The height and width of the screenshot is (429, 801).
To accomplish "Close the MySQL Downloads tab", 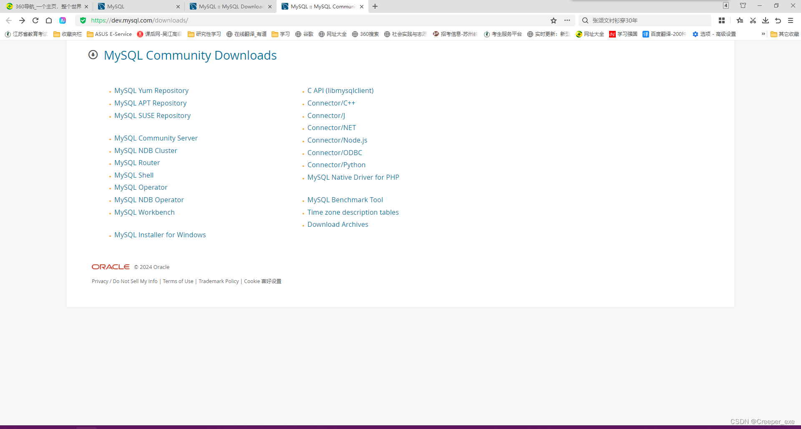I will [270, 7].
